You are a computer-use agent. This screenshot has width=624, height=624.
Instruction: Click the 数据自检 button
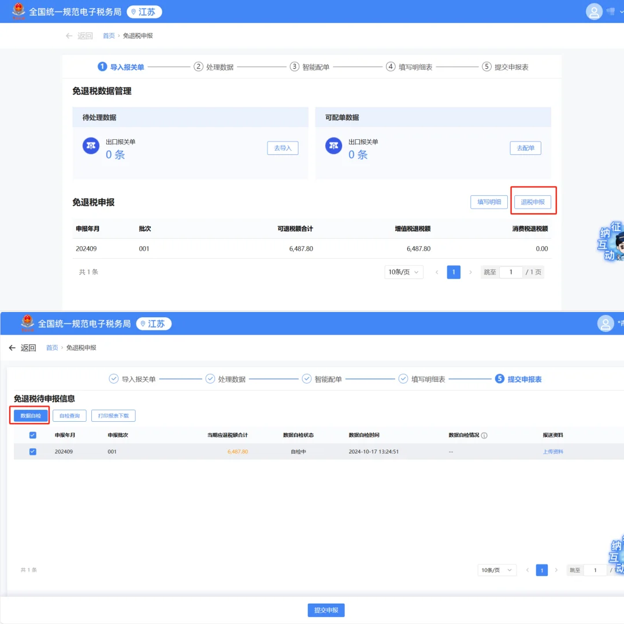31,415
